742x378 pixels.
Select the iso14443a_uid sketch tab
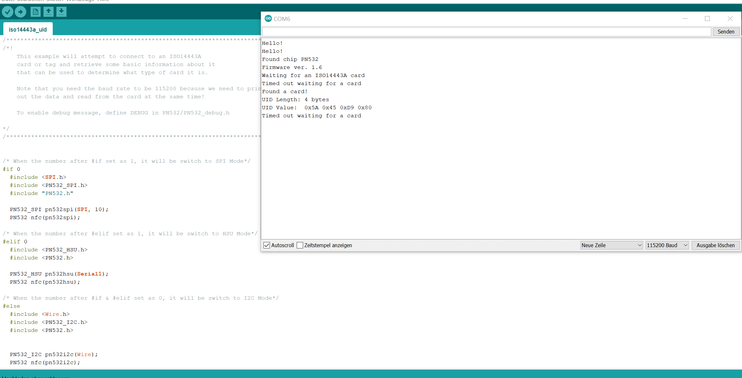click(28, 29)
